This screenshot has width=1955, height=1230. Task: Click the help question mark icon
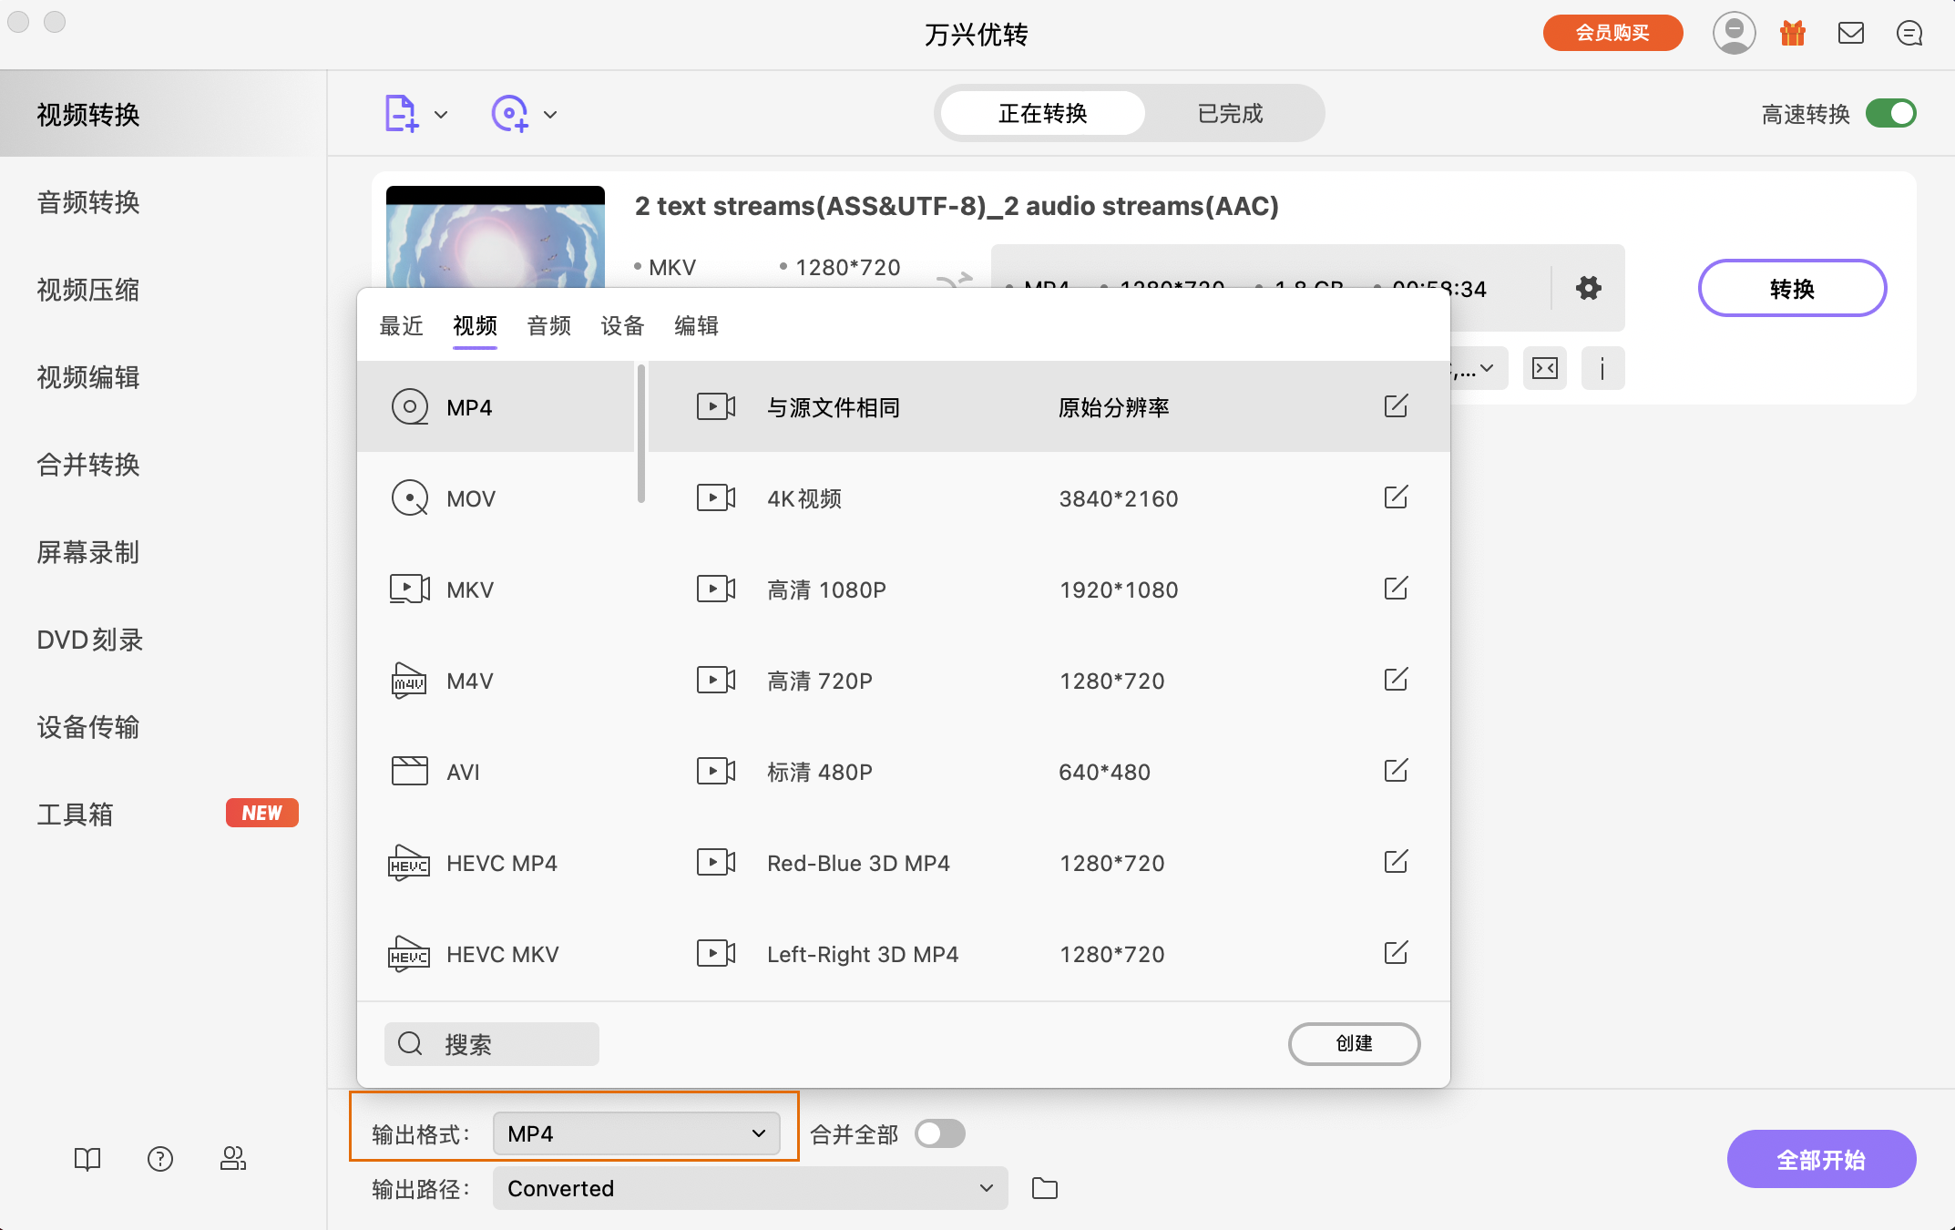(160, 1159)
